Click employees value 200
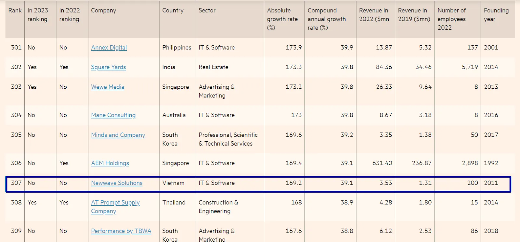 tap(473, 183)
